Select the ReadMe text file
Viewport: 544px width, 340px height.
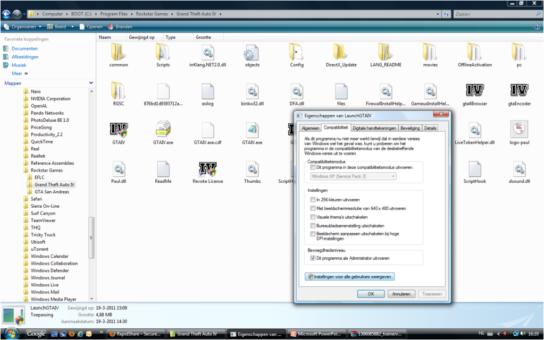point(163,169)
